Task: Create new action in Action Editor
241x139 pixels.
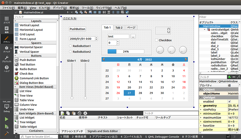Action: [62, 113]
